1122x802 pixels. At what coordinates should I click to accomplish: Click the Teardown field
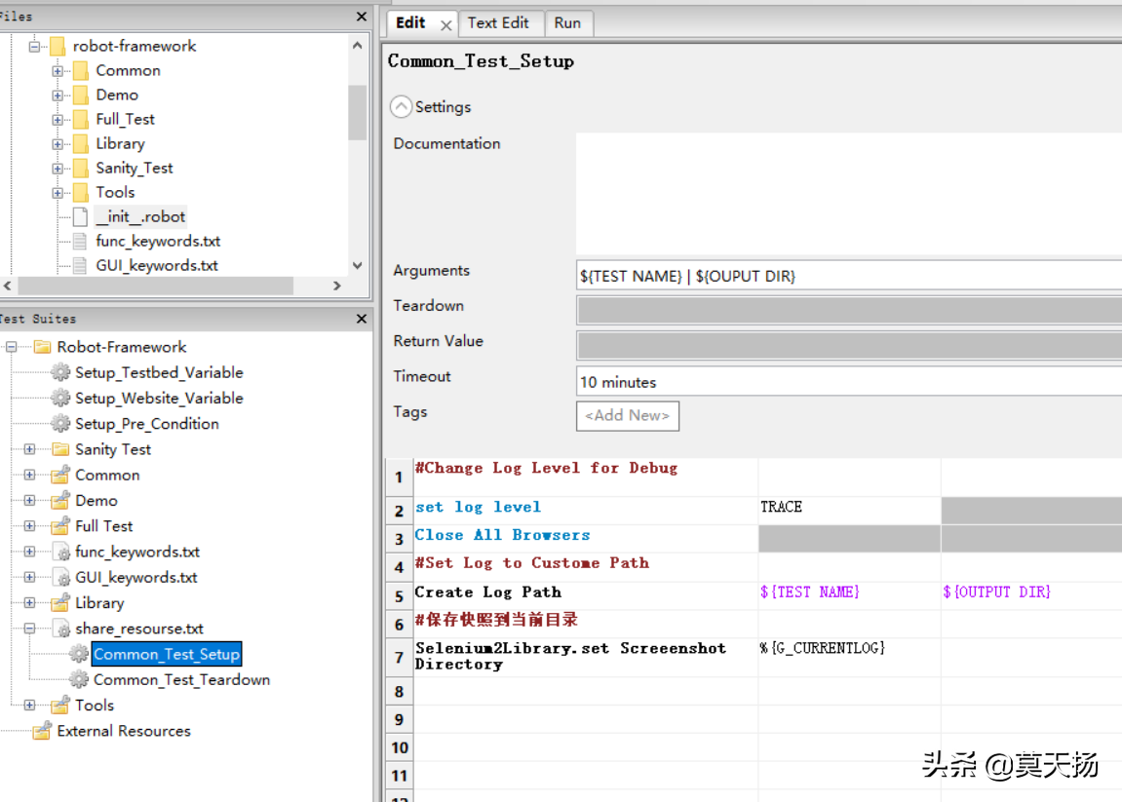coord(849,311)
